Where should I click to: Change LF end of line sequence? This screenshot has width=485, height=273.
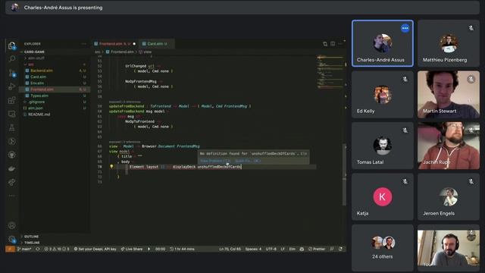(x=283, y=249)
